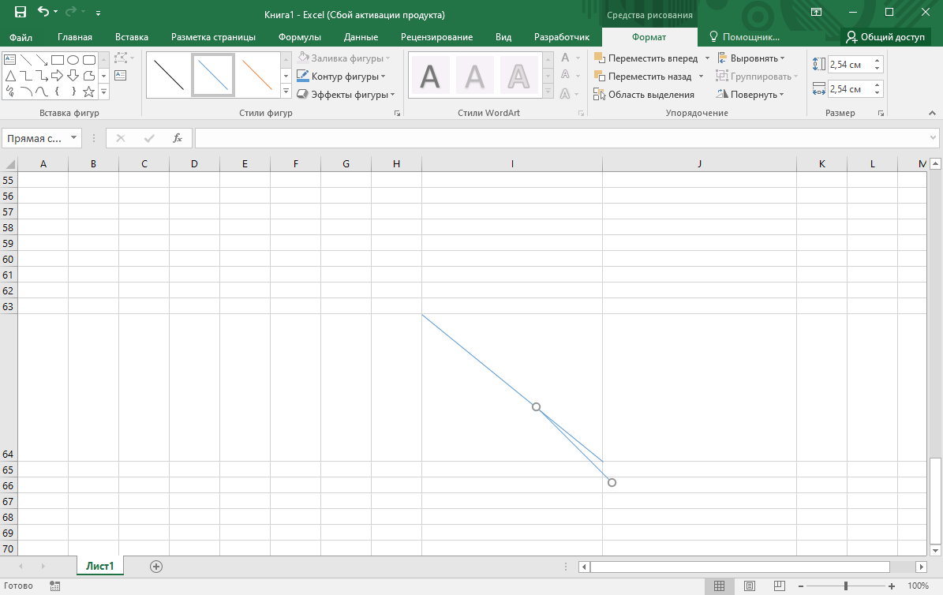Open the Name Box dropdown arrow
This screenshot has height=595, width=943.
point(74,138)
